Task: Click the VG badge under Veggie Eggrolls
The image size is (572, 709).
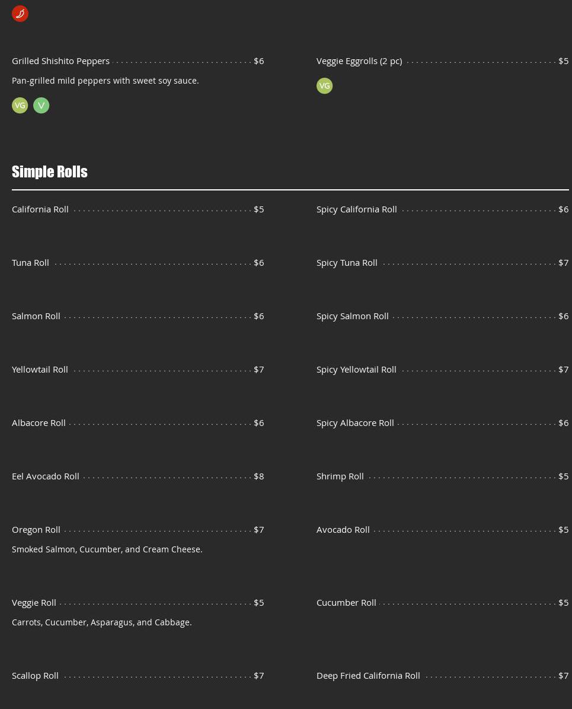Action: point(324,86)
